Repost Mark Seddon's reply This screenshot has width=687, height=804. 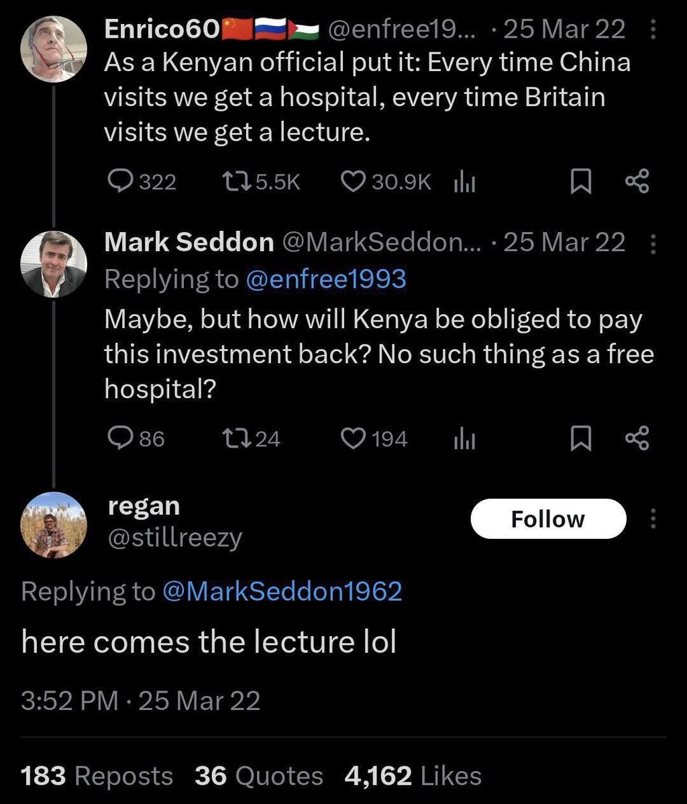[235, 439]
